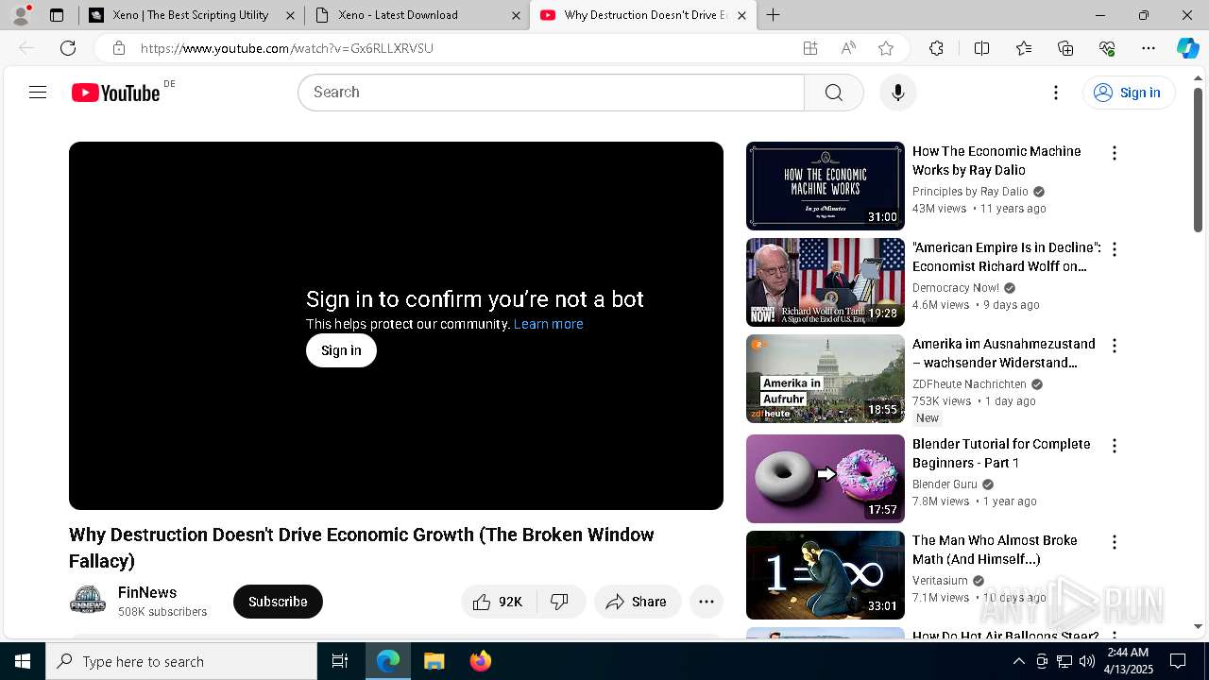Viewport: 1209px width, 680px height.
Task: Open Edge Extensions menu
Action: tap(936, 48)
